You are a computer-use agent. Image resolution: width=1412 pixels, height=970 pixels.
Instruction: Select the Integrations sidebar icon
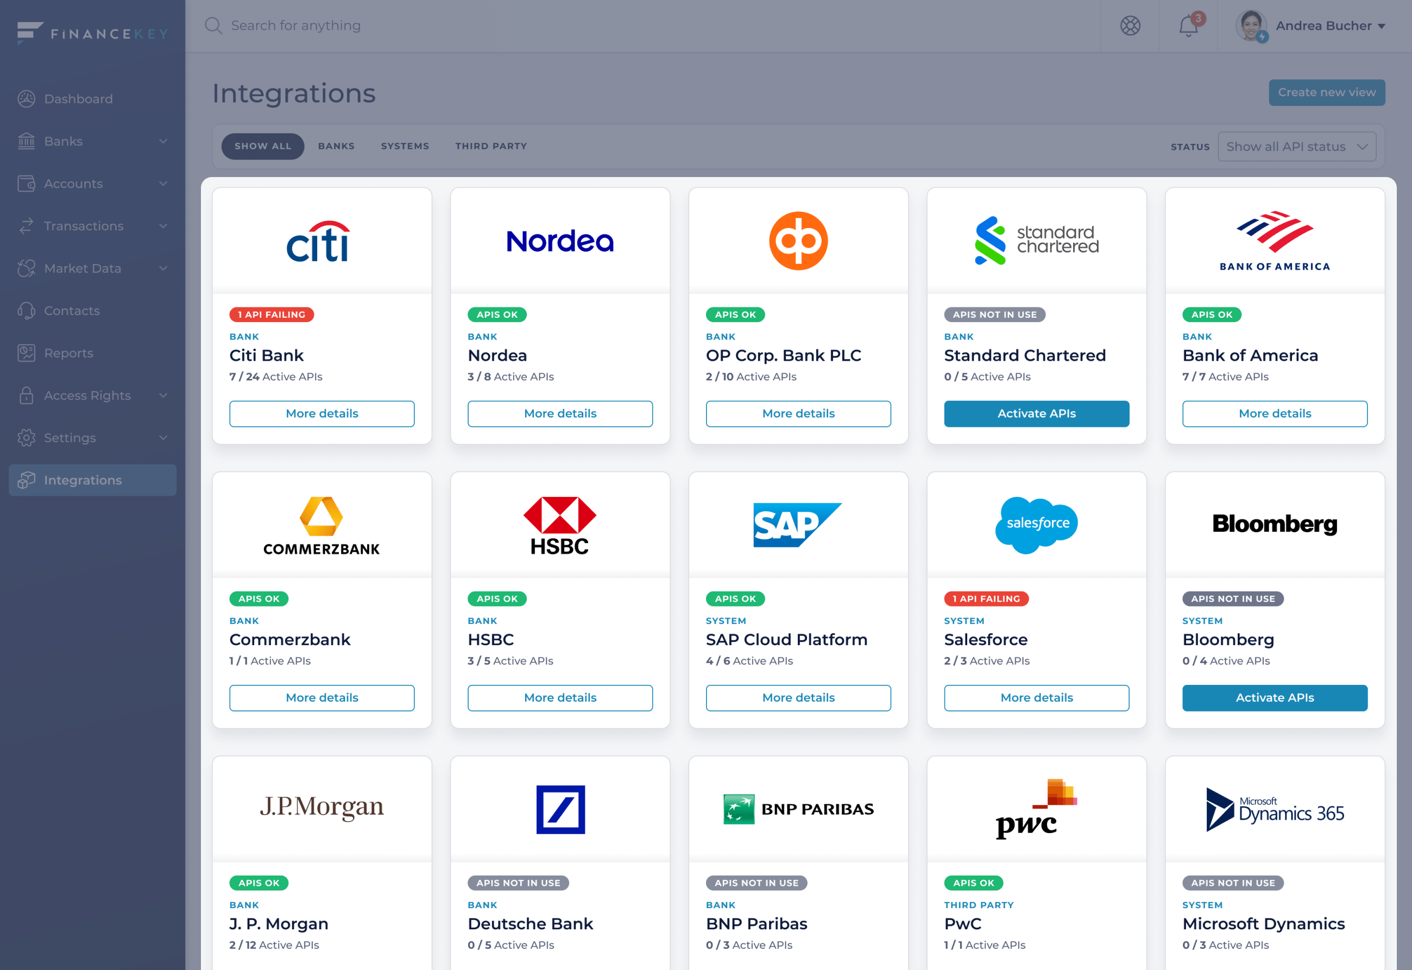point(26,480)
